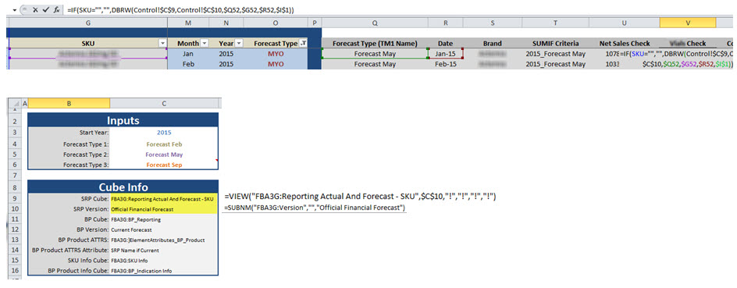The height and width of the screenshot is (288, 737).
Task: Click the Date header cell
Action: coord(446,43)
